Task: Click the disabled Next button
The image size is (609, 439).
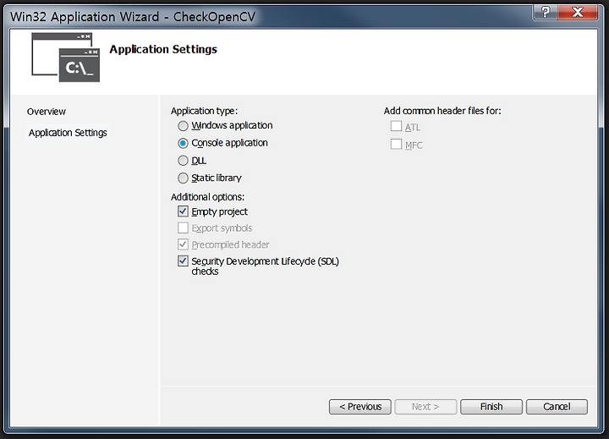Action: pos(425,407)
